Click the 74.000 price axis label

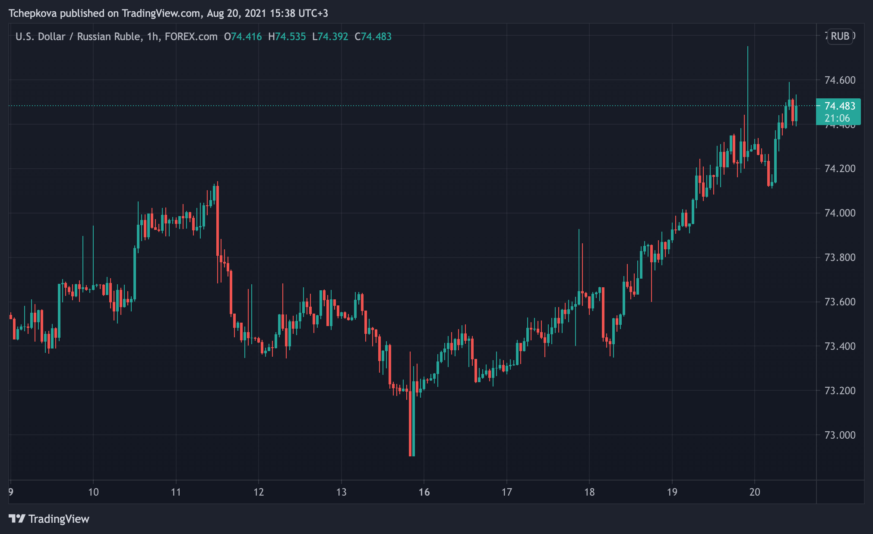(839, 213)
